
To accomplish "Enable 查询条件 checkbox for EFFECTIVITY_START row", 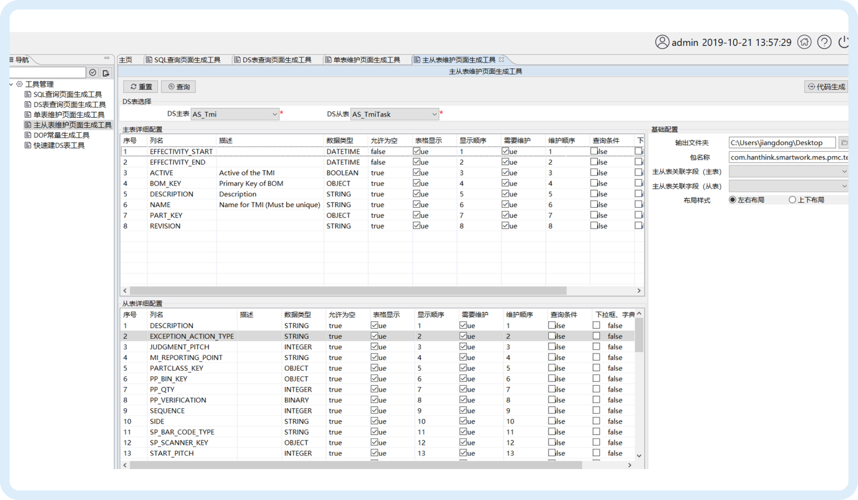I will coord(594,151).
